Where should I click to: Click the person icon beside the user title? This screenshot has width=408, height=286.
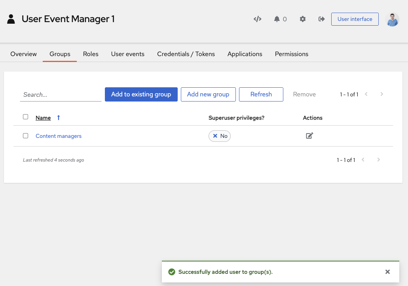pyautogui.click(x=11, y=19)
